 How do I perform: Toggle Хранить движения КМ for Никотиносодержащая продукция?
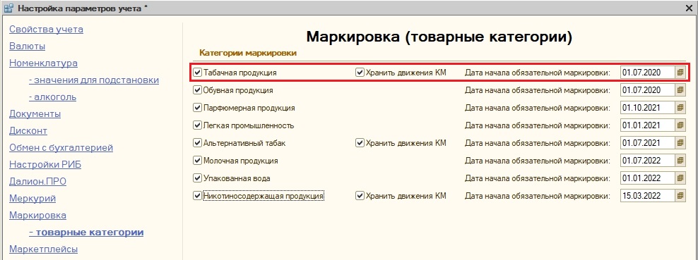point(360,195)
